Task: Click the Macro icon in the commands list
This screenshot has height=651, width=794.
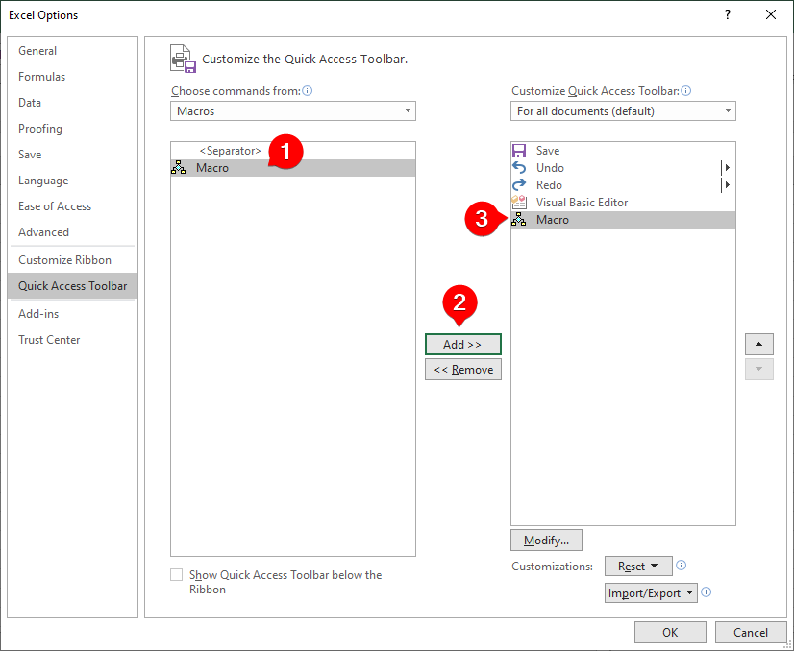Action: click(178, 168)
